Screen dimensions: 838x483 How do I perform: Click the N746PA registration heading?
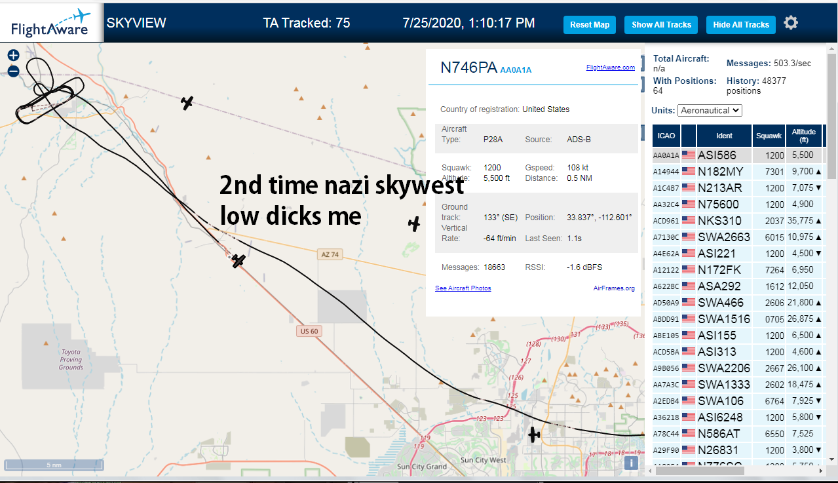[x=468, y=68]
